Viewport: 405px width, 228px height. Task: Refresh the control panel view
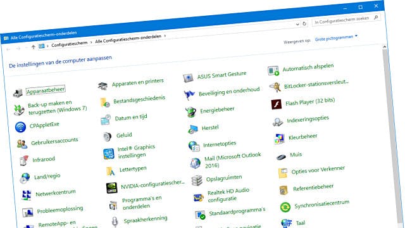(x=304, y=23)
